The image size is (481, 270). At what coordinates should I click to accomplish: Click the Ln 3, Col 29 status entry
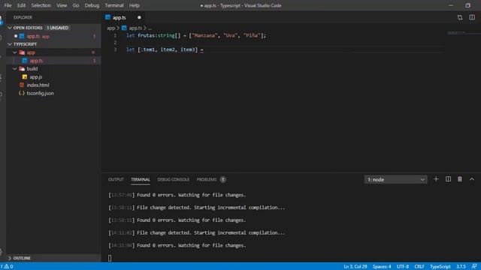click(355, 267)
